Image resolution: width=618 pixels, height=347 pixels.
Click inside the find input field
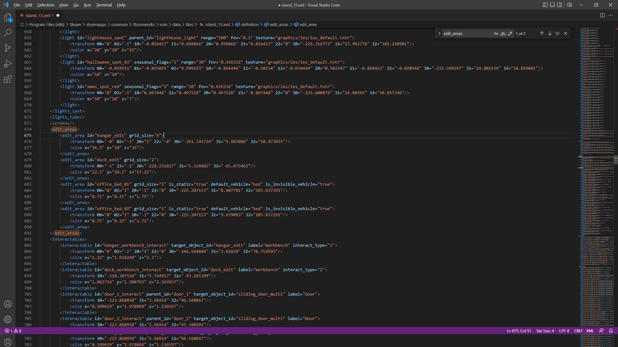pyautogui.click(x=467, y=33)
